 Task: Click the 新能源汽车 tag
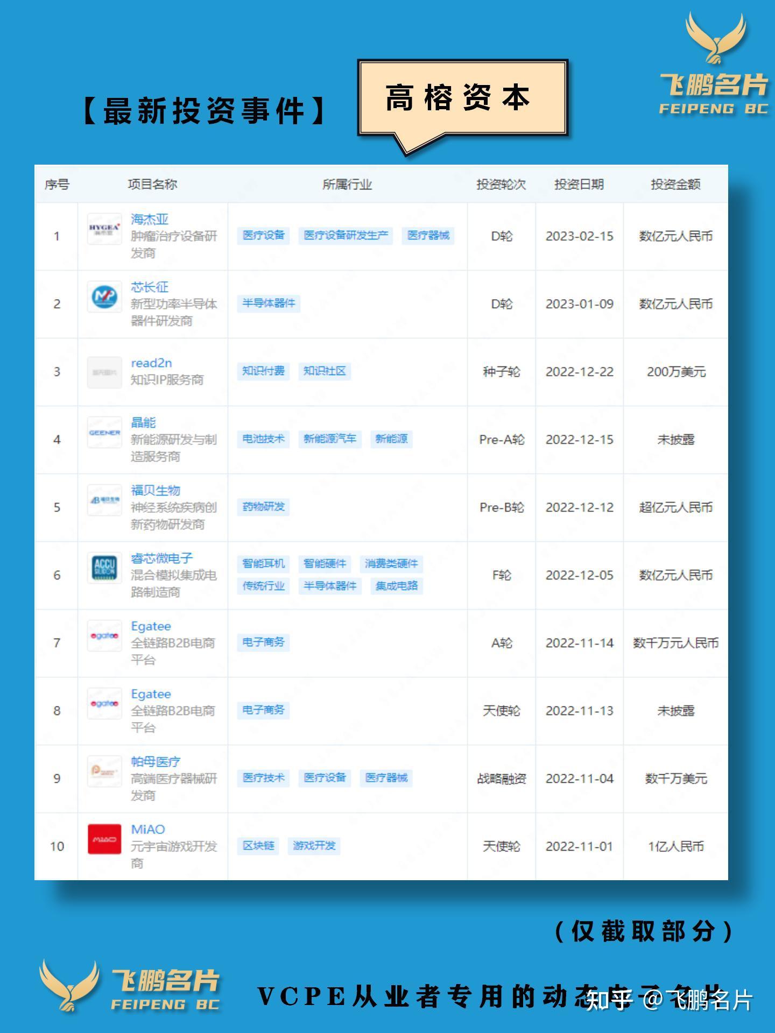(330, 439)
